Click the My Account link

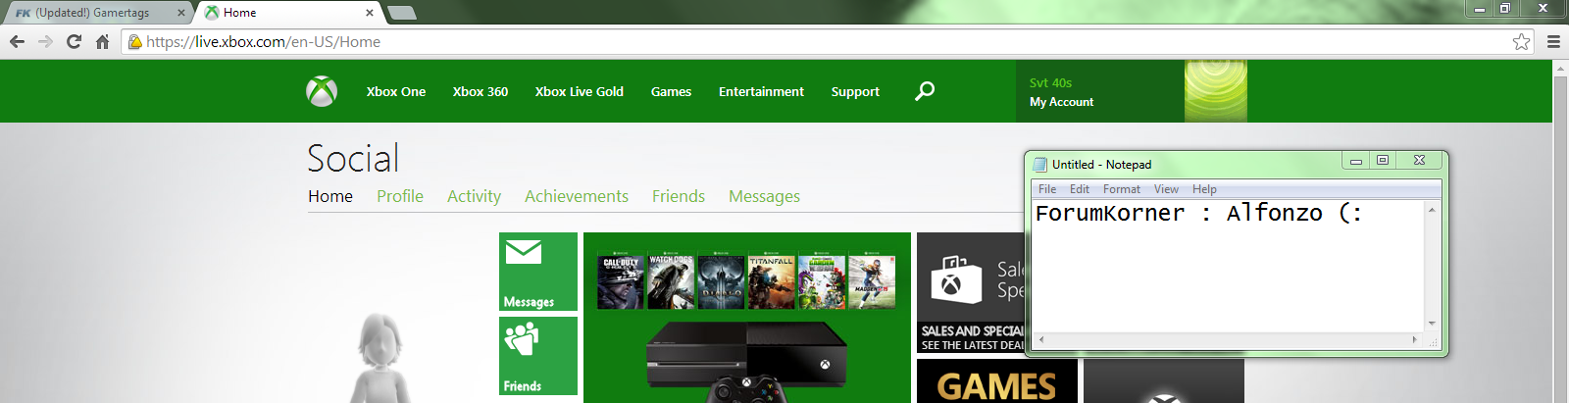pyautogui.click(x=1061, y=102)
